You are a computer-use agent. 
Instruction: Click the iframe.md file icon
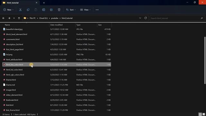[x=4, y=85]
